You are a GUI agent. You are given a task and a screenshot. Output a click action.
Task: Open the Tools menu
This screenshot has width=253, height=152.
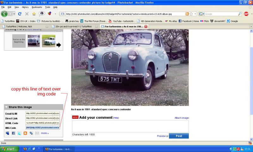click(x=47, y=7)
